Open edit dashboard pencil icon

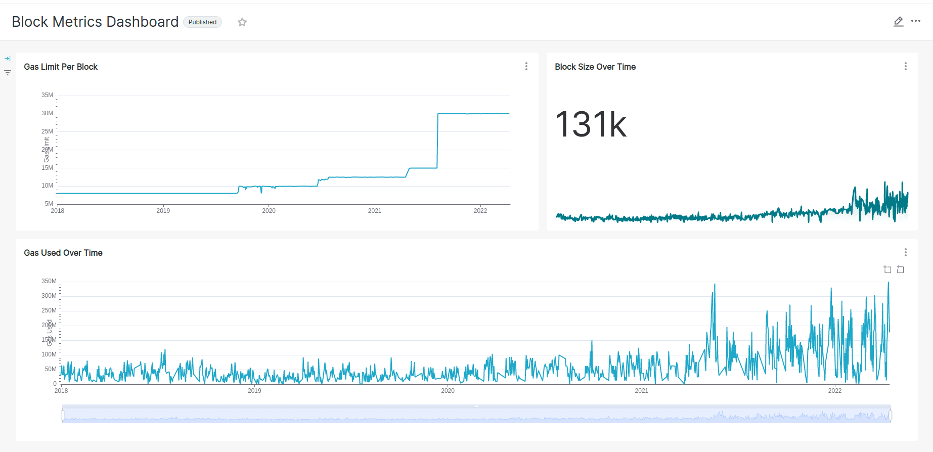click(898, 21)
